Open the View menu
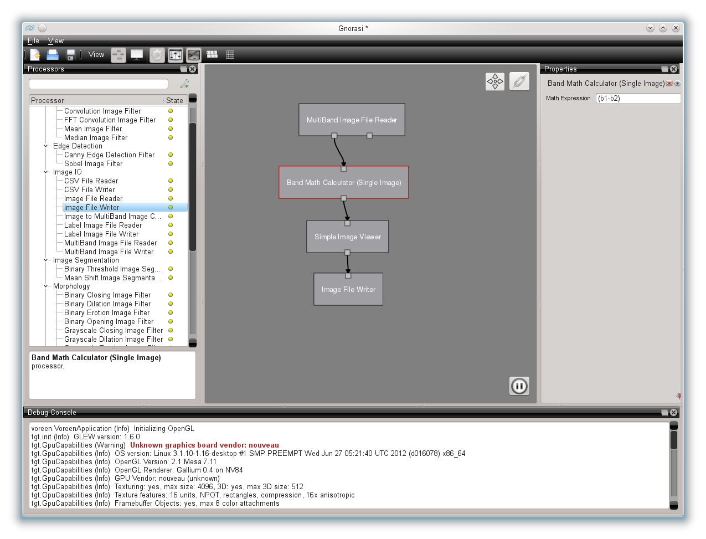The height and width of the screenshot is (539, 706). [x=55, y=40]
